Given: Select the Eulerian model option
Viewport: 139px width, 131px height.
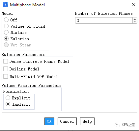Looking at the screenshot, I should coord(6,39).
